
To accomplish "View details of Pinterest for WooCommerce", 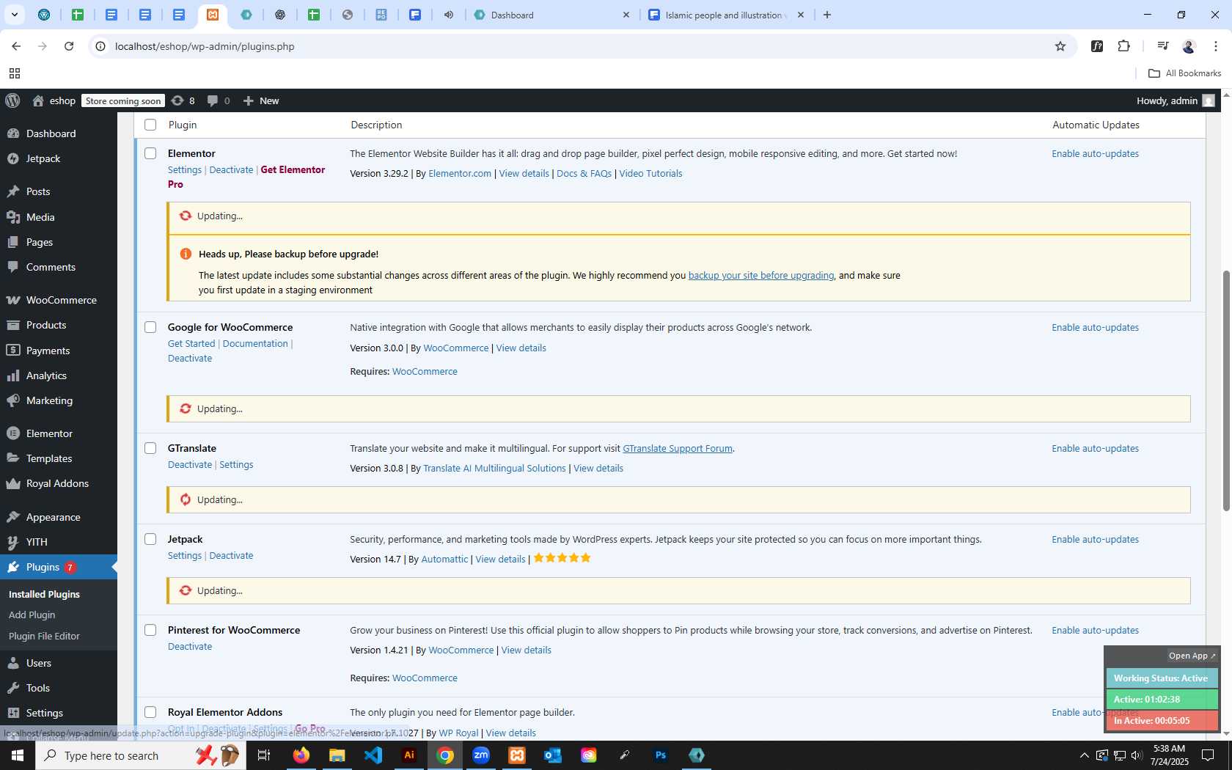I will (526, 650).
